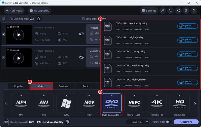Choose the MP4 video format icon
Viewport: 201px width, 127px height.
[x=21, y=103]
